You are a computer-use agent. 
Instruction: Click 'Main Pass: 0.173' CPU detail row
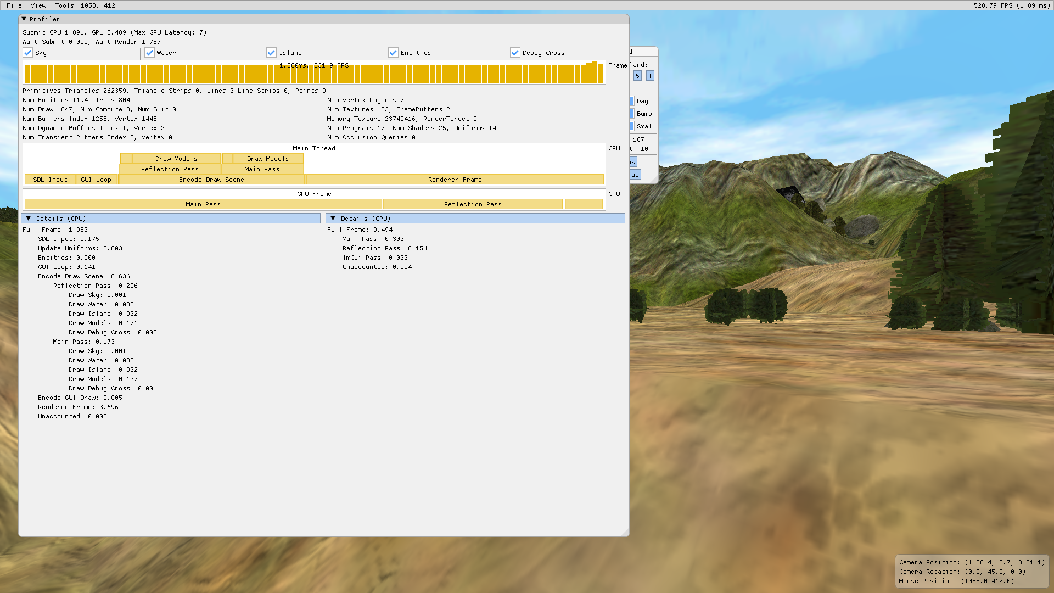click(84, 342)
